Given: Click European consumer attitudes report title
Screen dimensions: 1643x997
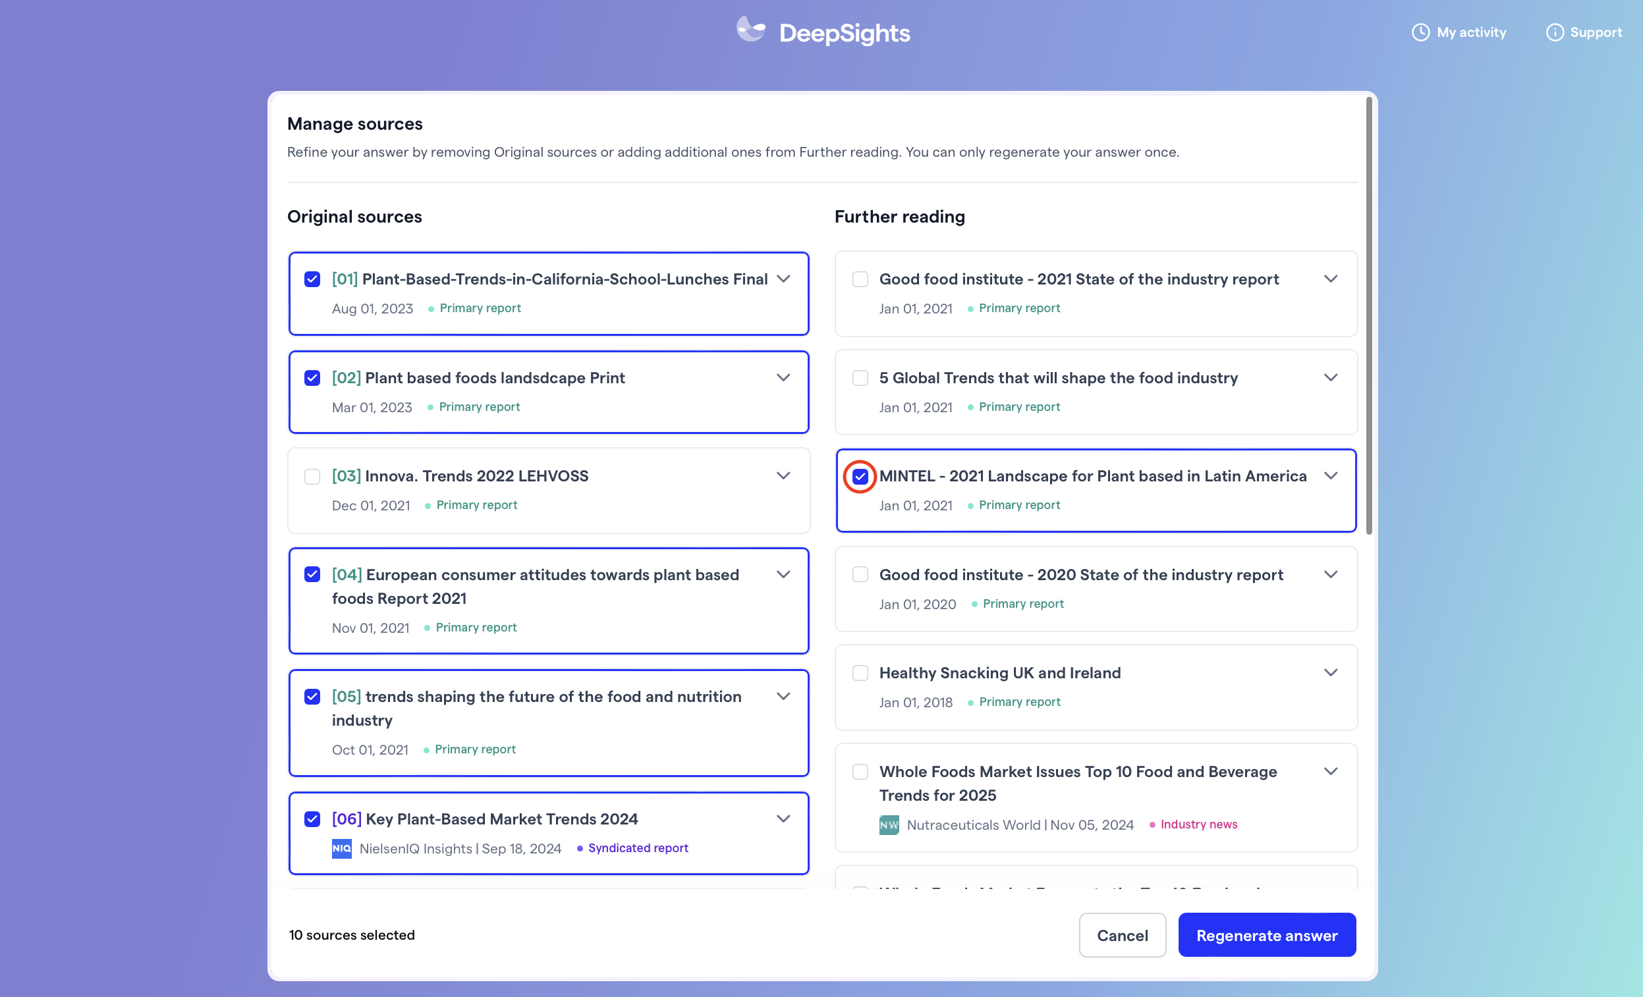Looking at the screenshot, I should pos(536,587).
